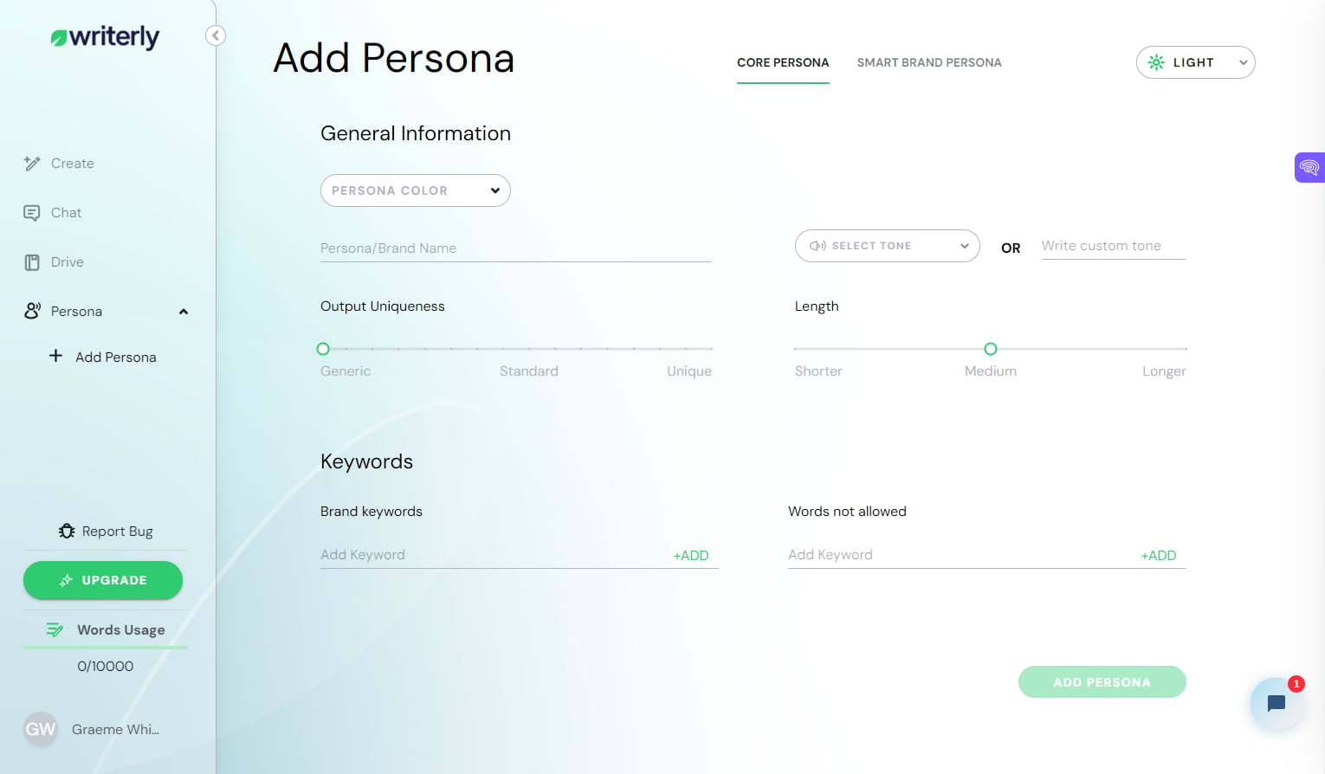Click the Words Usage icon
Image resolution: width=1325 pixels, height=774 pixels.
(55, 629)
